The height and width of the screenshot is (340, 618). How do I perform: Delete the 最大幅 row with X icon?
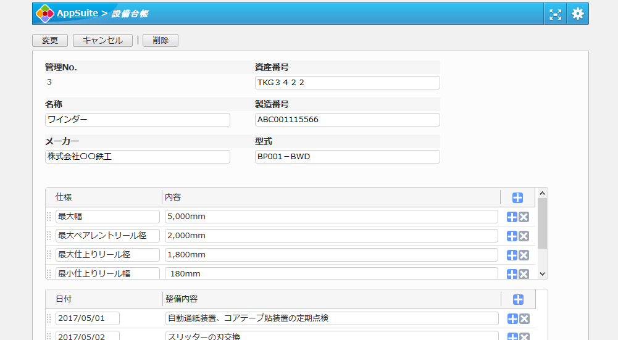524,217
